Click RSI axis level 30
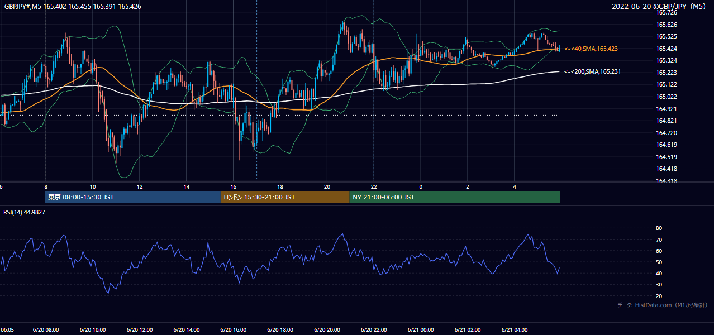714x335 pixels. click(x=659, y=285)
